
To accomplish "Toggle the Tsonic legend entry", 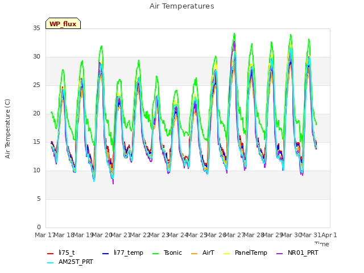I will click(x=167, y=253).
